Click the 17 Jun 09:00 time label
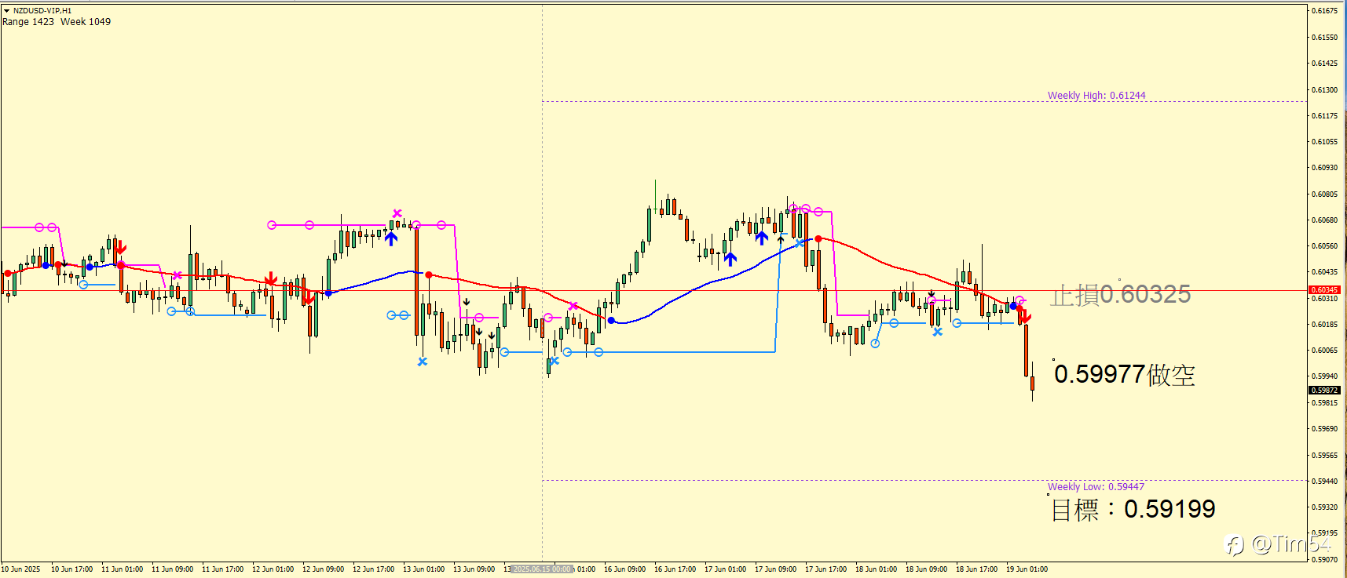This screenshot has width=1347, height=578. pos(775,569)
